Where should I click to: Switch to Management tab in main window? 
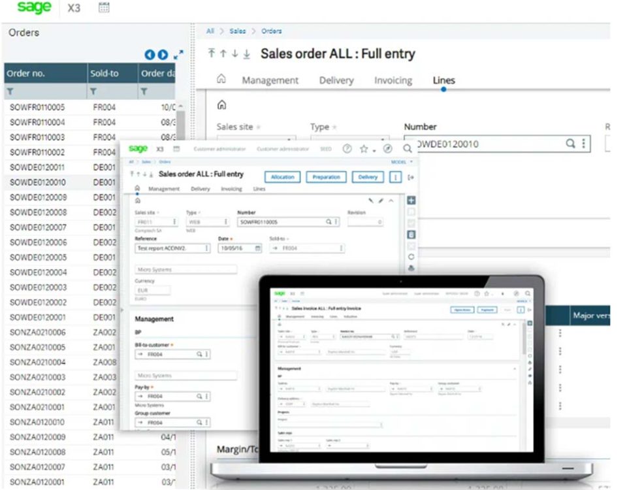pyautogui.click(x=270, y=80)
